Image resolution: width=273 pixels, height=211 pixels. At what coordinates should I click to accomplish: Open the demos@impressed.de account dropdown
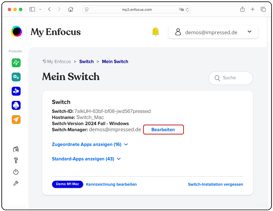pyautogui.click(x=213, y=32)
